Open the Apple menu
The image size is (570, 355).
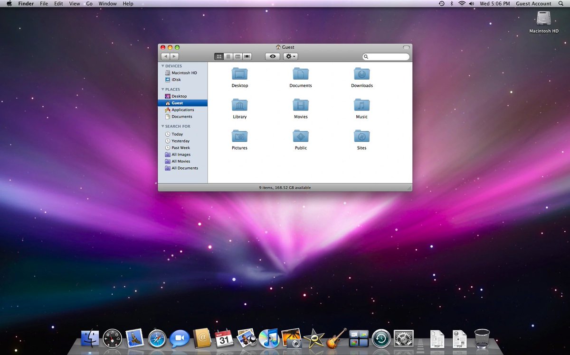9,4
